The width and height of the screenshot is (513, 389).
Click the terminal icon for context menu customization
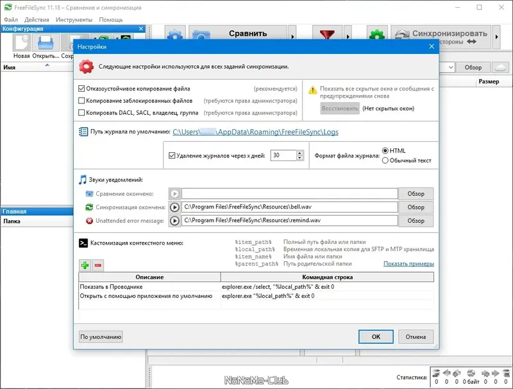[83, 243]
